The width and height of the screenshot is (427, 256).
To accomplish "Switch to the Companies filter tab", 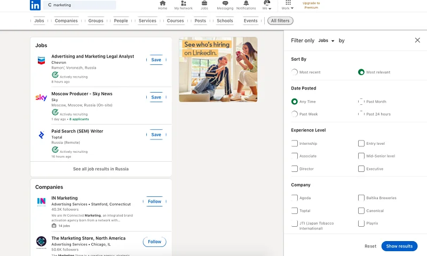I will [x=66, y=21].
